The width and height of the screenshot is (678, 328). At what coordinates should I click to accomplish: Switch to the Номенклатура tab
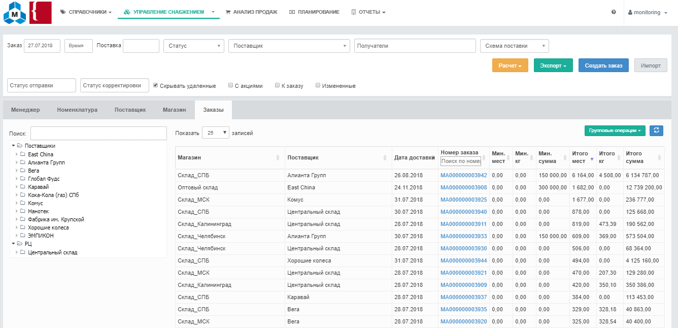click(x=77, y=110)
